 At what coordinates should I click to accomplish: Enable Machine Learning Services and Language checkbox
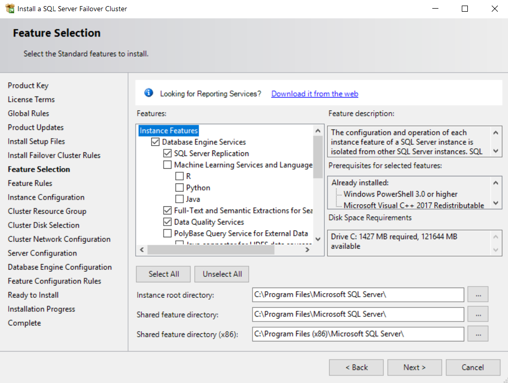pos(168,165)
